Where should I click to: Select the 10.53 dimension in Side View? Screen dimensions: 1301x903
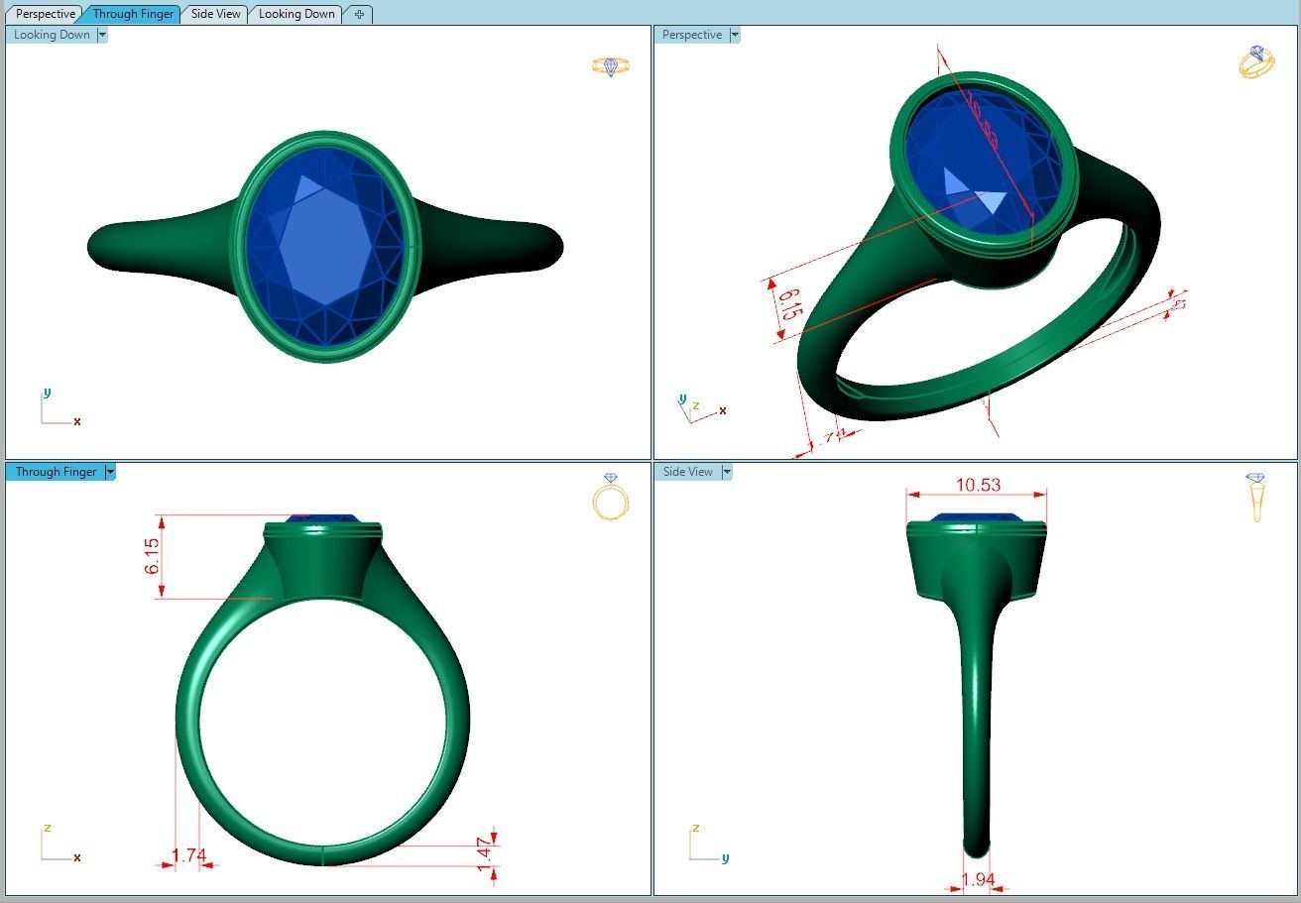click(978, 485)
